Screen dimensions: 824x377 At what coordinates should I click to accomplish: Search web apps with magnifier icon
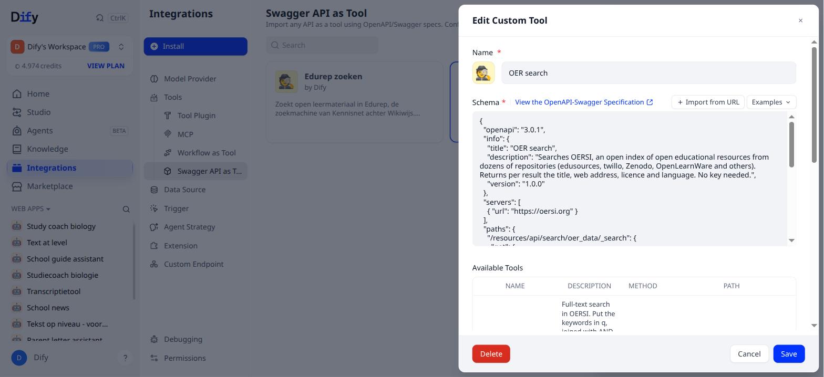coord(126,209)
